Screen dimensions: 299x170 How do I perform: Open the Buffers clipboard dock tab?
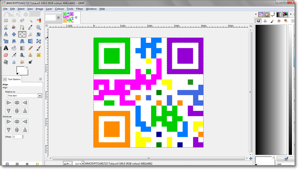(267, 14)
